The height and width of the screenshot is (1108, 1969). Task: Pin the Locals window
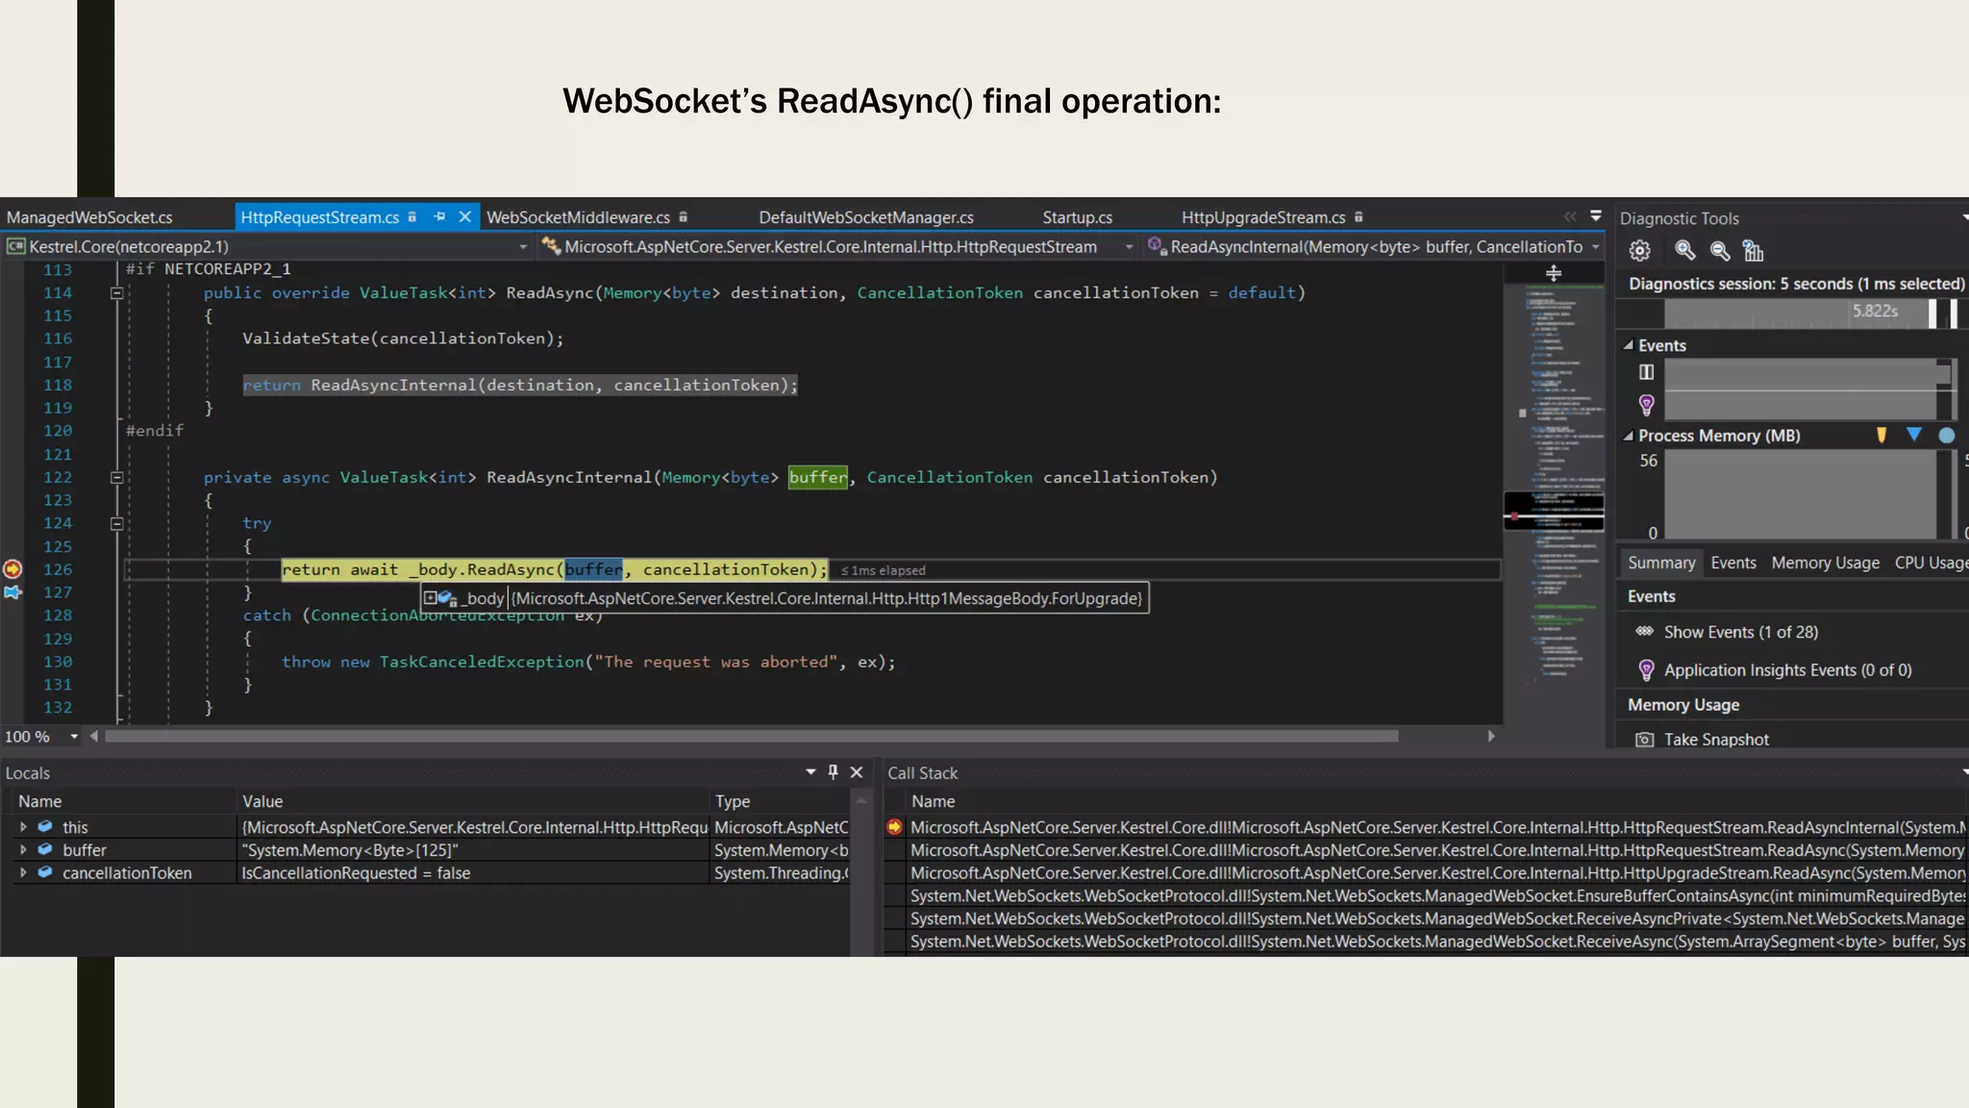click(834, 771)
